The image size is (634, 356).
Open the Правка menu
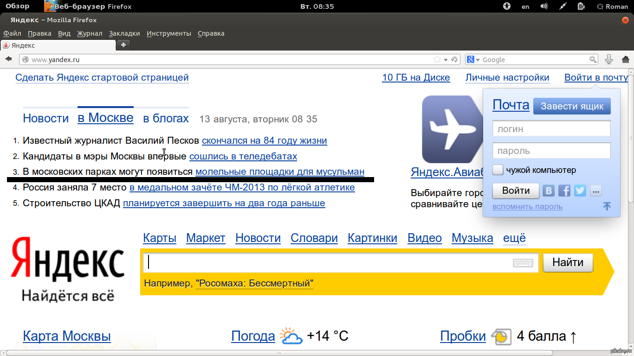[39, 33]
